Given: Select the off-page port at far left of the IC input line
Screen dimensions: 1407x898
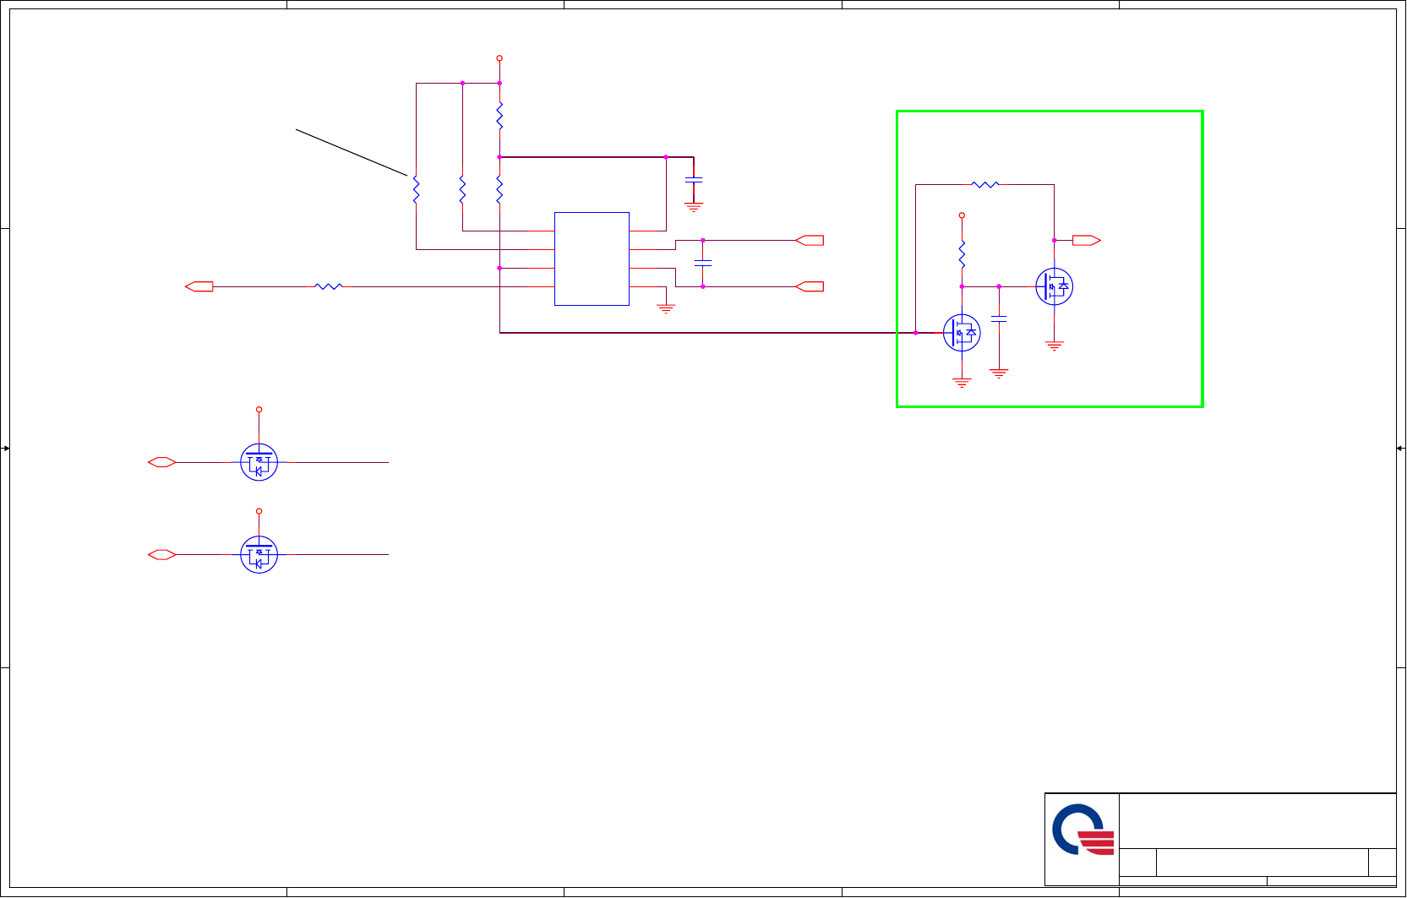Looking at the screenshot, I should point(199,286).
